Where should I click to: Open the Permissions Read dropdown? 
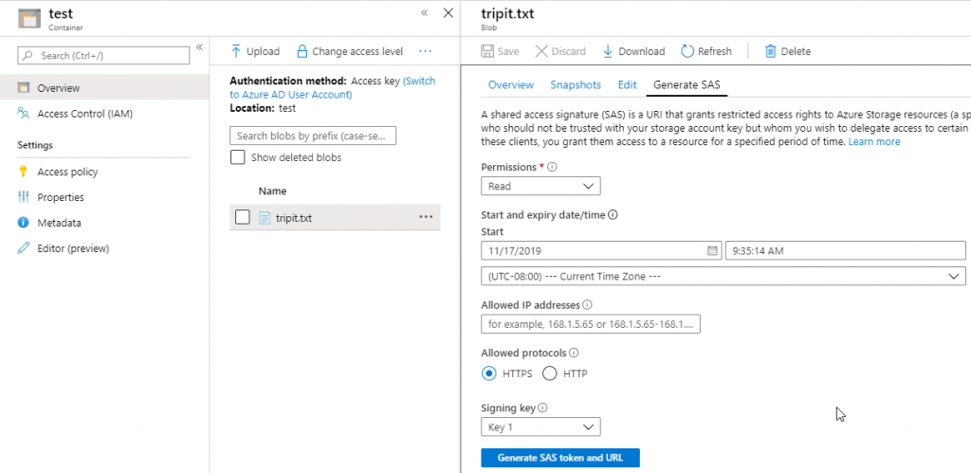coord(540,186)
